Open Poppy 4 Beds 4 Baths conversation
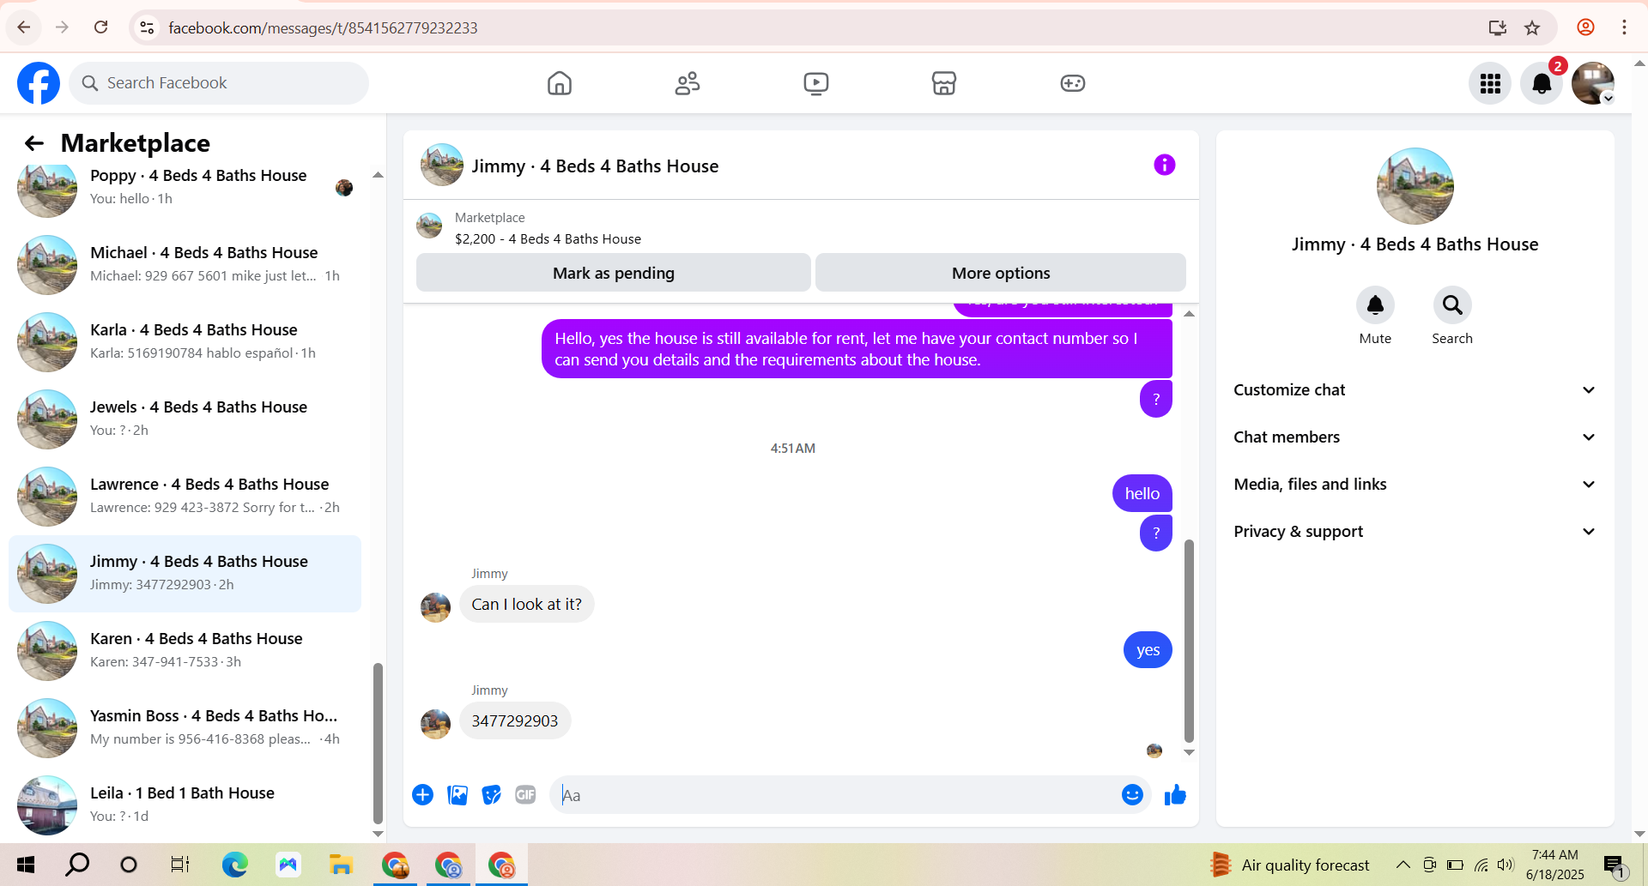This screenshot has height=886, width=1648. [185, 188]
